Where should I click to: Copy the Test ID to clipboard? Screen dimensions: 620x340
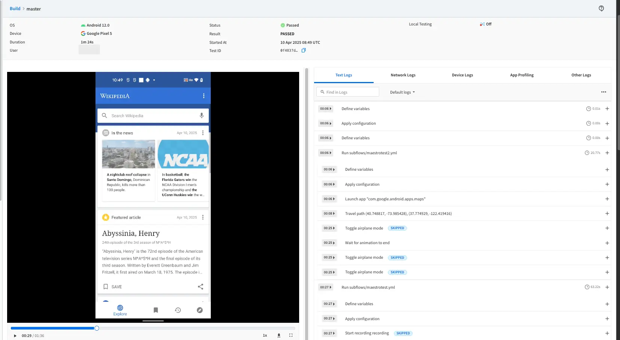(304, 51)
